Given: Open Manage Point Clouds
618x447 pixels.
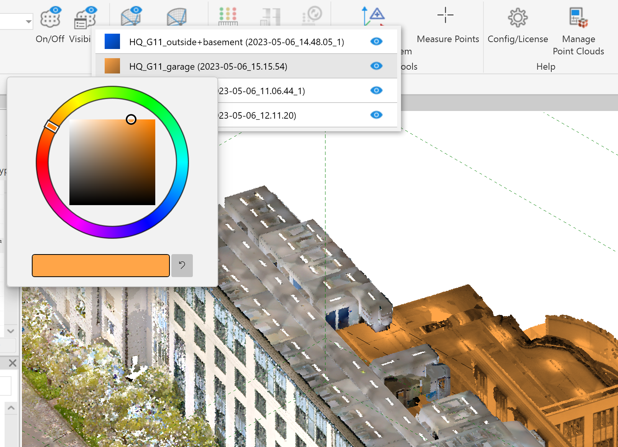Looking at the screenshot, I should [x=578, y=18].
